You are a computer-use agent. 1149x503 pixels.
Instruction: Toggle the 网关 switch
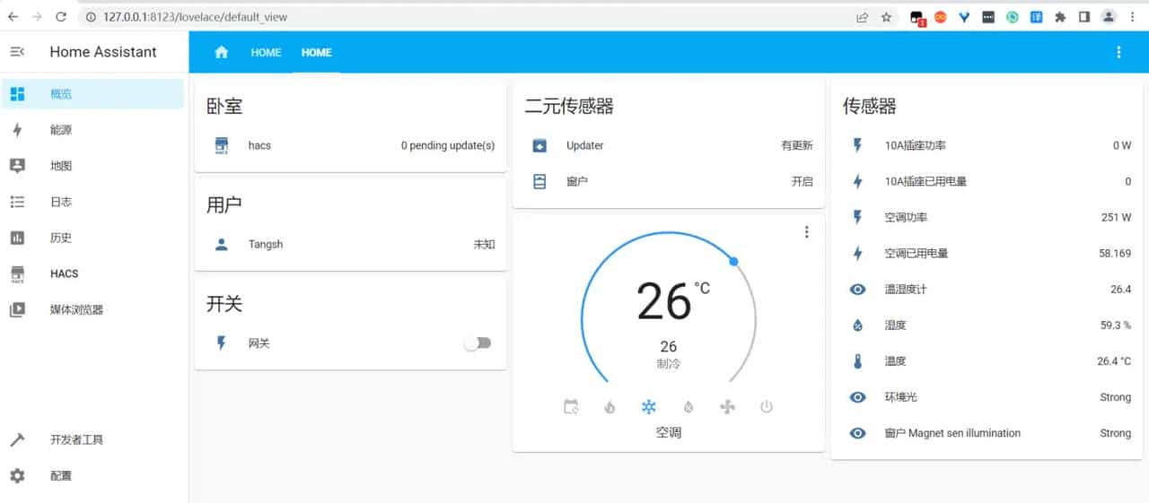tap(478, 343)
